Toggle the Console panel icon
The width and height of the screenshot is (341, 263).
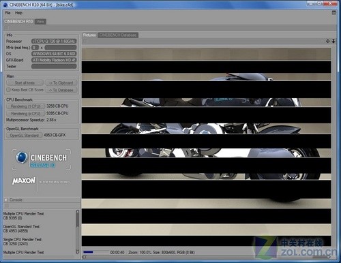pyautogui.click(x=6, y=200)
